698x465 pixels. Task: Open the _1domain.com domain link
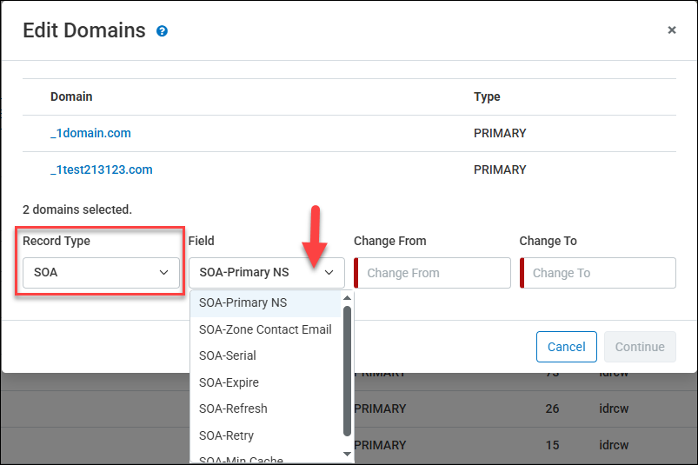(90, 133)
